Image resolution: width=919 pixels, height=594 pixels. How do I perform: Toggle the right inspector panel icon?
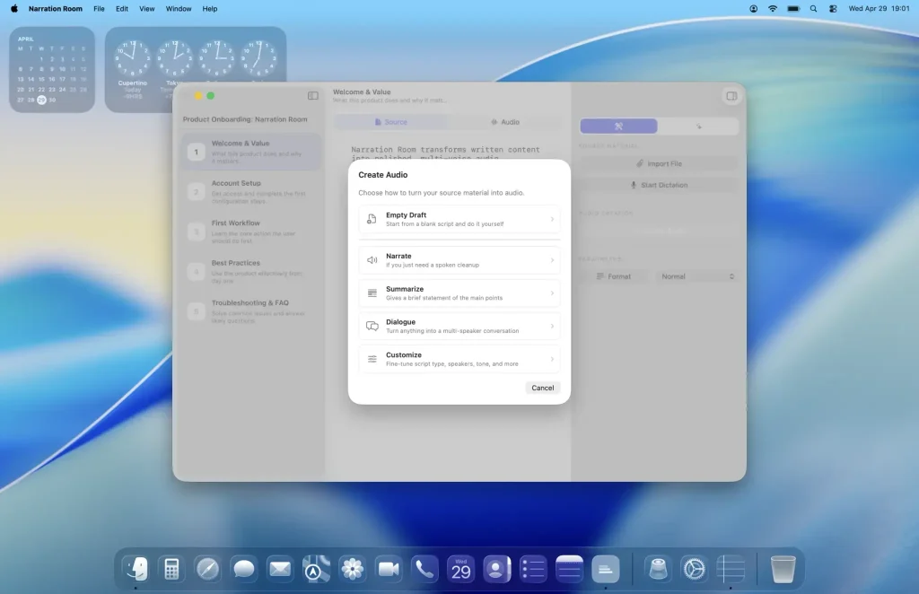[731, 96]
